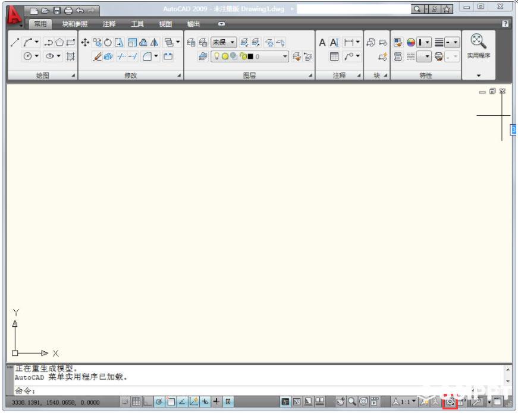Insert a Table from Annotation panel
This screenshot has width=518, height=413.
point(334,56)
